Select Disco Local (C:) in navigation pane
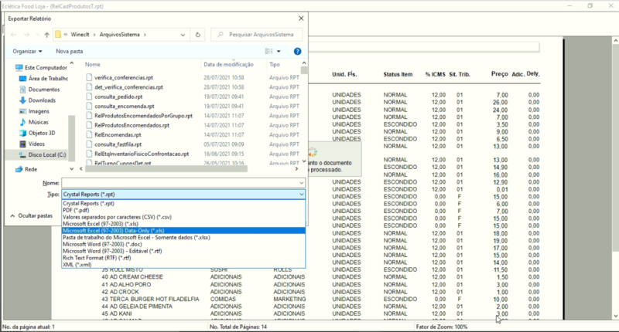 [x=43, y=154]
